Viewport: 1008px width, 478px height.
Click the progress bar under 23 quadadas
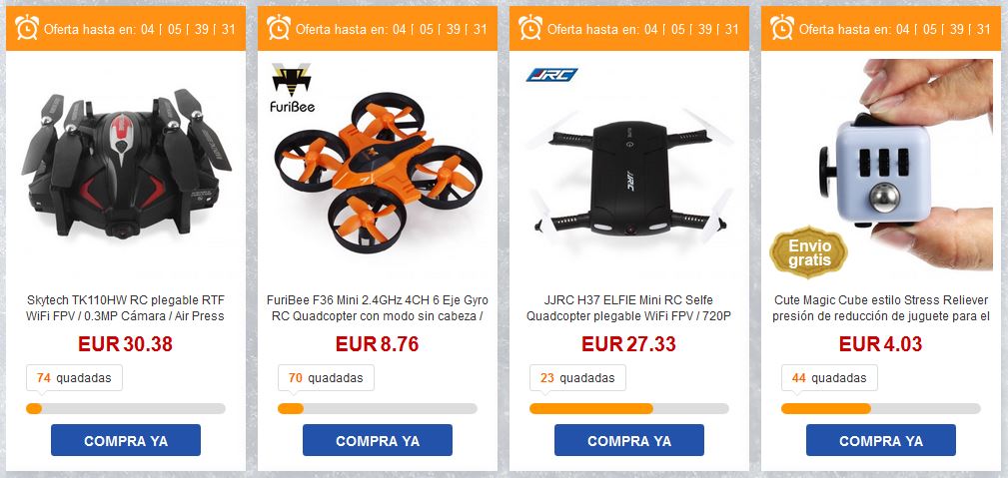(x=629, y=408)
